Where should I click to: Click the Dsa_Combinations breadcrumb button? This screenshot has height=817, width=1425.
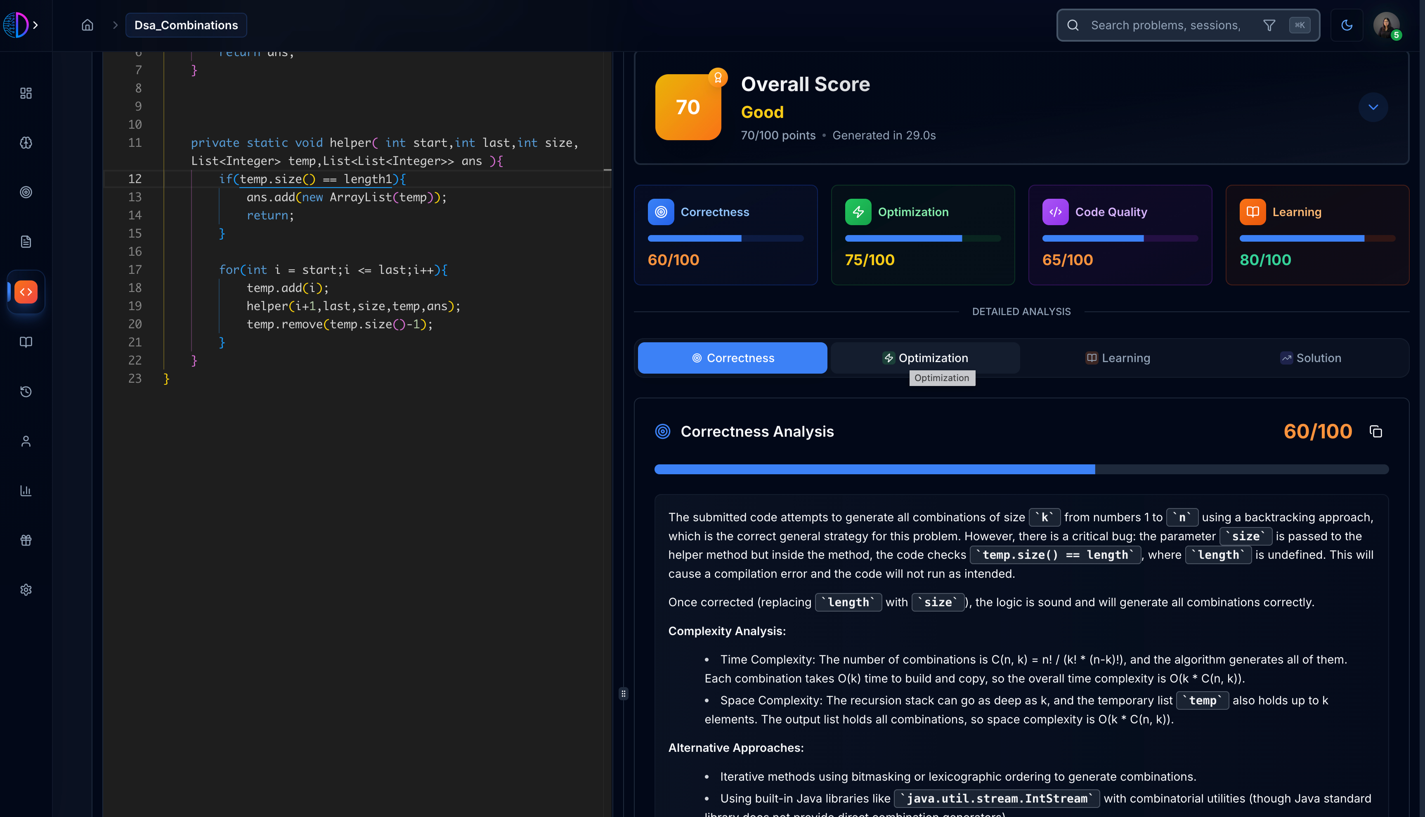click(186, 25)
